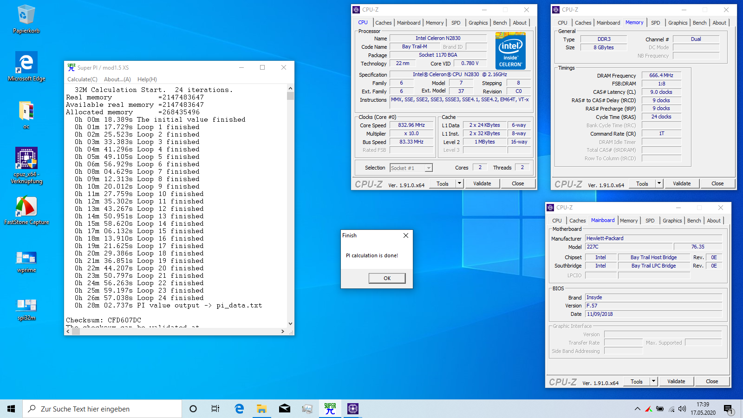Open Cortana from the taskbar
The width and height of the screenshot is (743, 418).
coord(193,409)
